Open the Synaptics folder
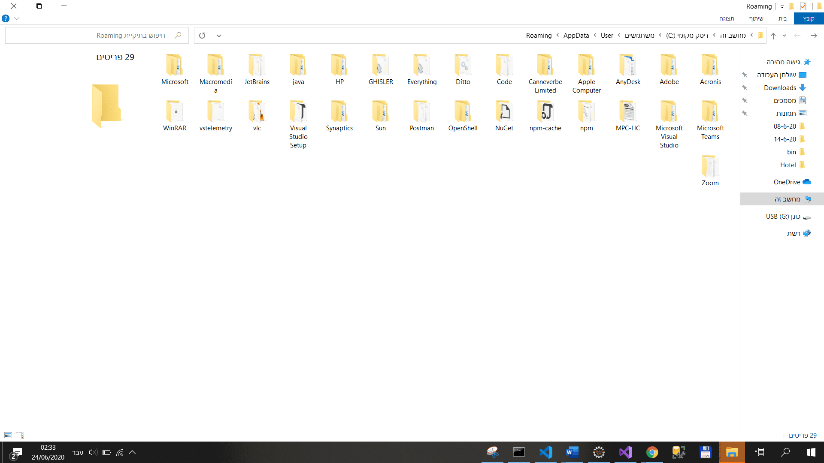The width and height of the screenshot is (824, 463). click(339, 116)
